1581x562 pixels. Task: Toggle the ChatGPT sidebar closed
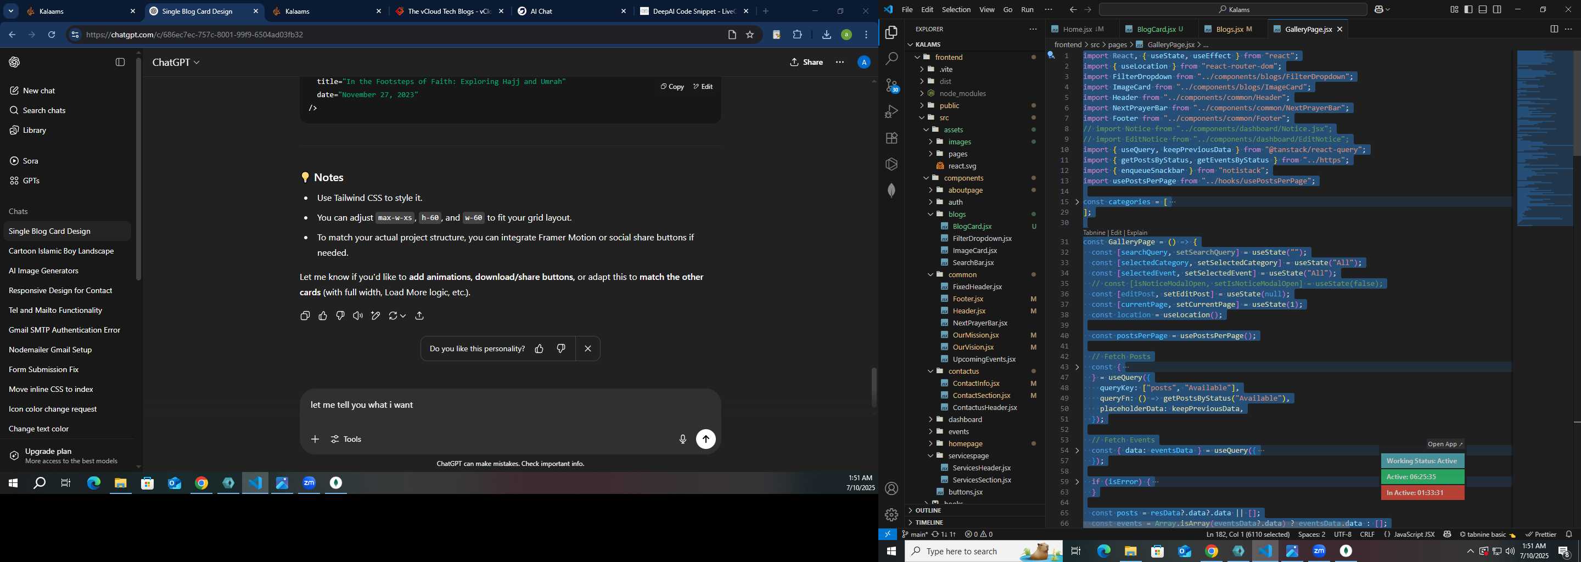(x=120, y=63)
